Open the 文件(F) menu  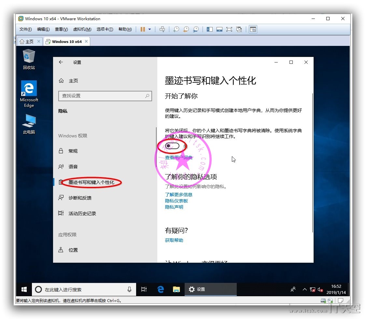25,29
